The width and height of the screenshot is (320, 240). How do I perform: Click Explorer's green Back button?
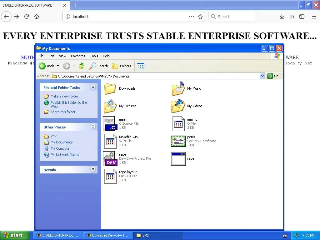(x=46, y=66)
